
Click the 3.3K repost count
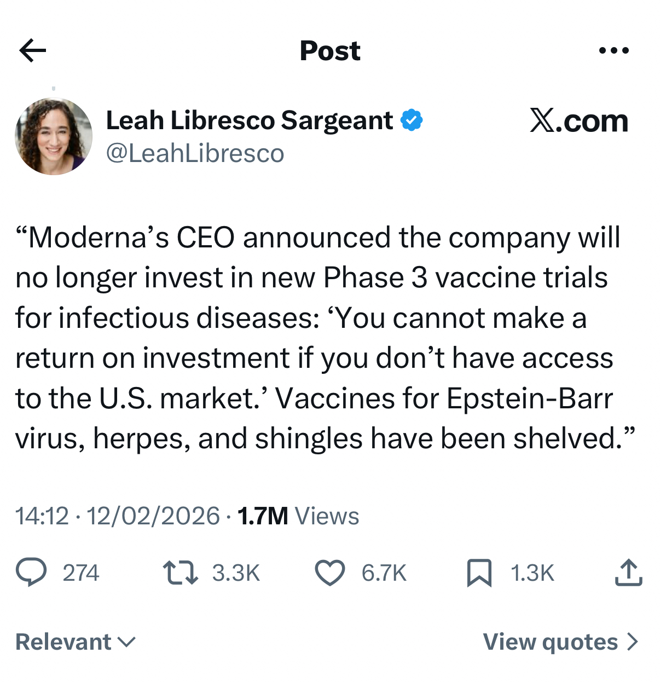click(236, 573)
